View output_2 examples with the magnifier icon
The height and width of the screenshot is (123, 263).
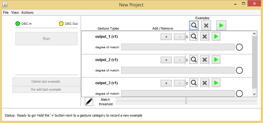[x=194, y=60]
